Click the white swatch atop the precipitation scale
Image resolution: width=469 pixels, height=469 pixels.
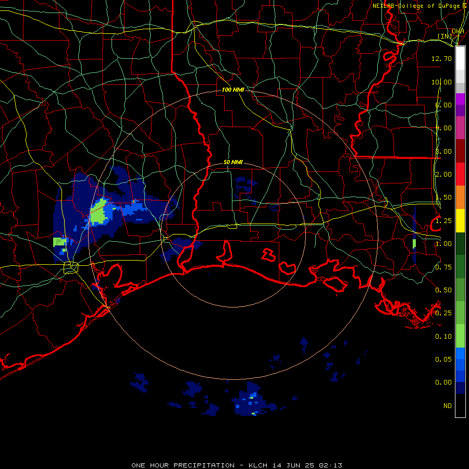pyautogui.click(x=460, y=58)
